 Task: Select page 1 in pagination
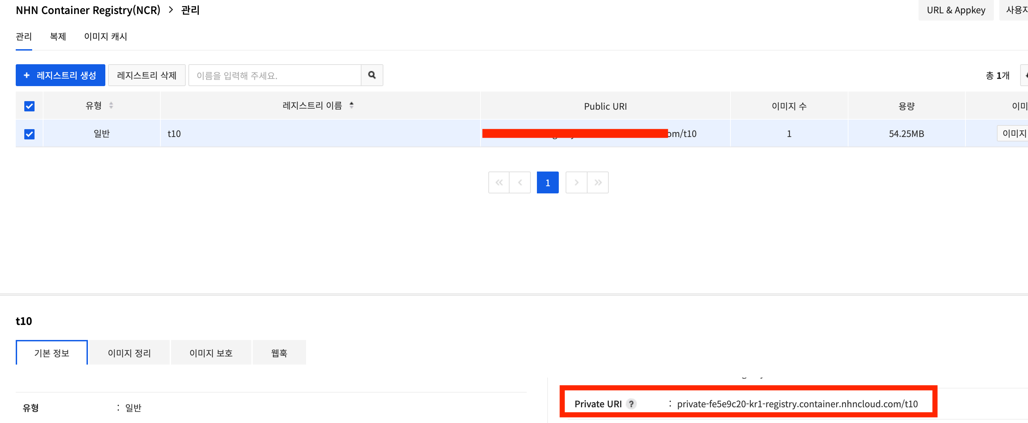pyautogui.click(x=548, y=182)
